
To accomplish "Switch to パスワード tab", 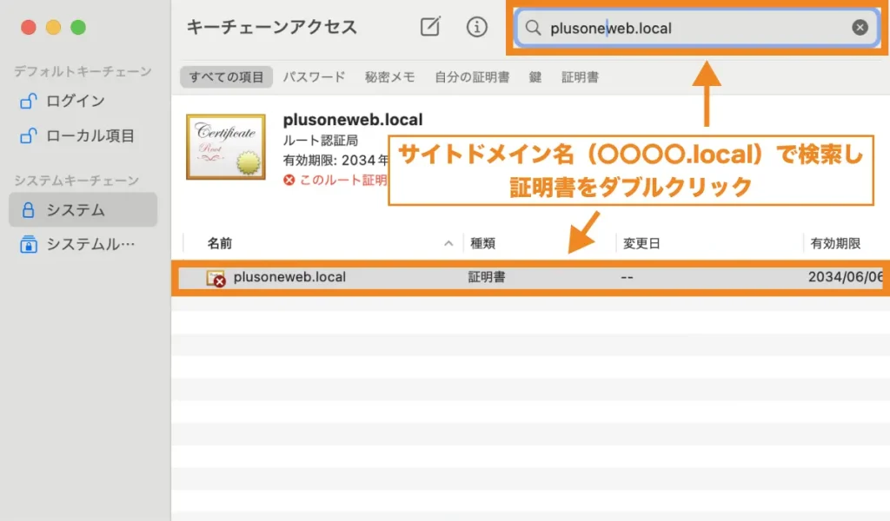I will 314,77.
